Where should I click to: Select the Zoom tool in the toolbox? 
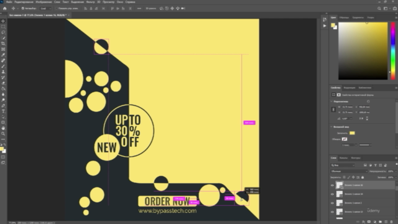pyautogui.click(x=3, y=134)
